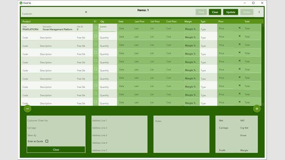Enable the Enter as Quote checkbox
285x160 pixels.
(47, 141)
